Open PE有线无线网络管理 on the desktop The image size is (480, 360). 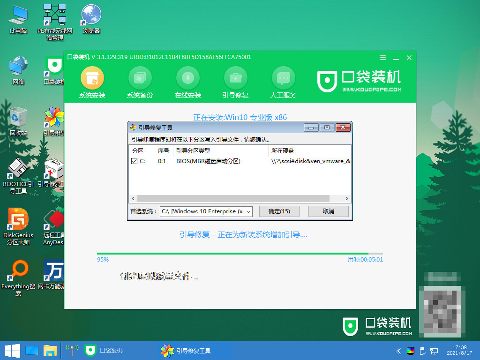(53, 14)
